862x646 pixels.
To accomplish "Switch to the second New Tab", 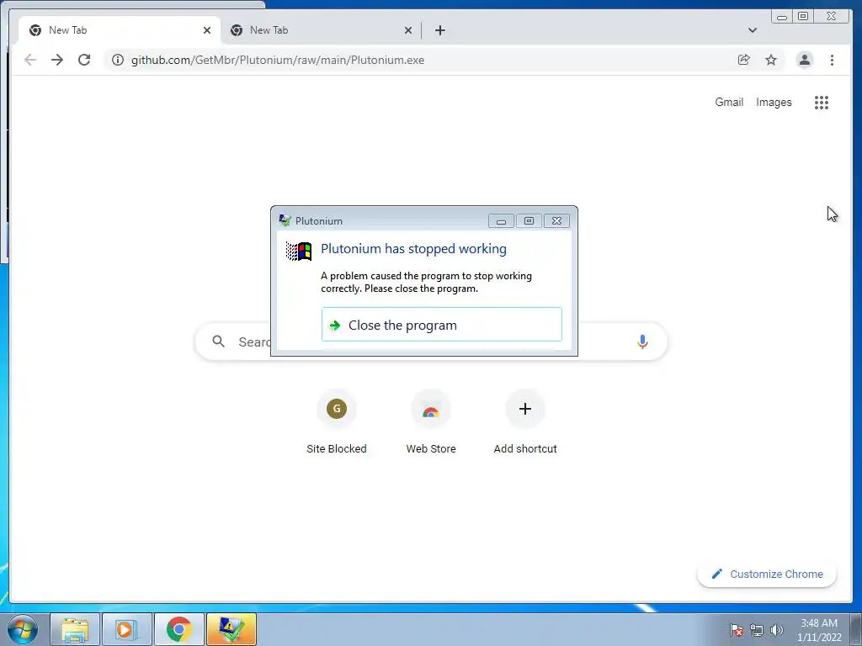I will click(x=321, y=30).
